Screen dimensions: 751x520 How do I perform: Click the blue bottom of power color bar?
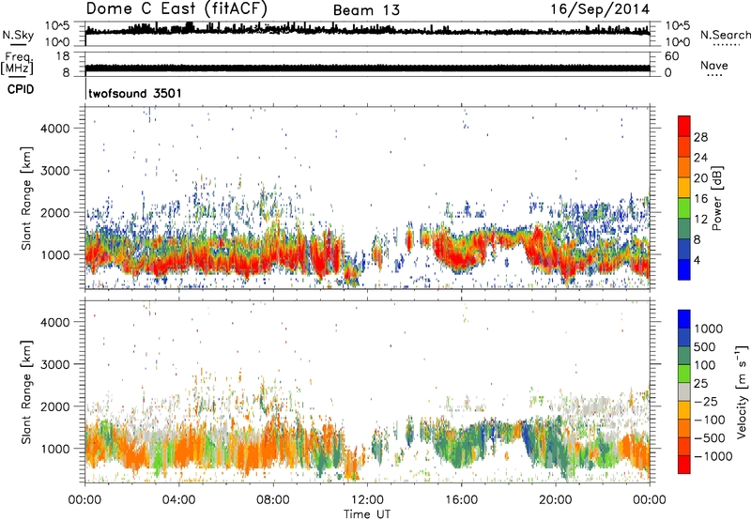point(684,269)
